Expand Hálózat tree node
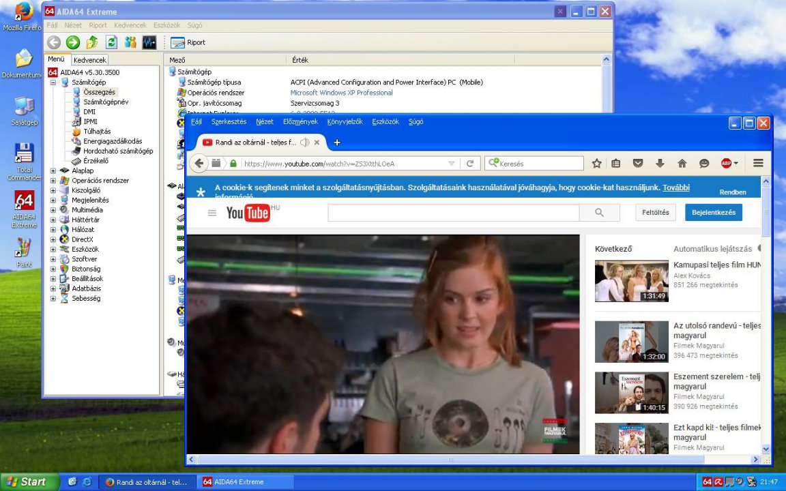This screenshot has width=786, height=491. pyautogui.click(x=53, y=229)
